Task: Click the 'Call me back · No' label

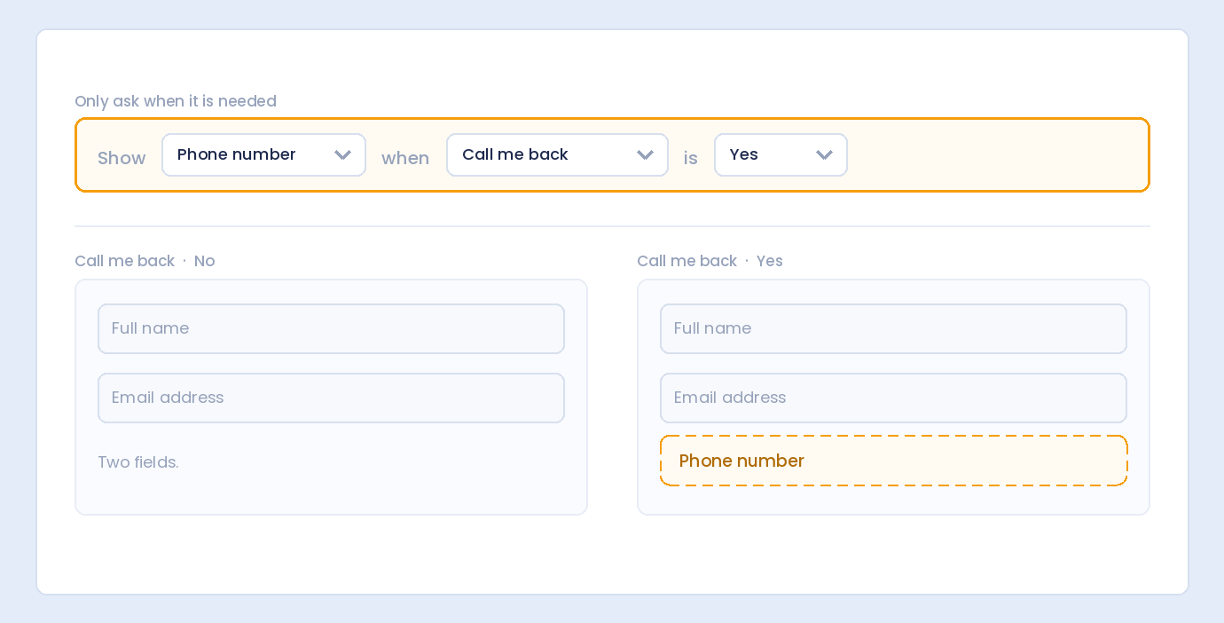Action: pyautogui.click(x=145, y=261)
